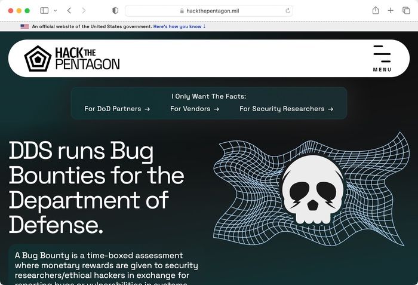This screenshot has height=285, width=418.
Task: Toggle the Safari sidebar button
Action: (x=44, y=11)
